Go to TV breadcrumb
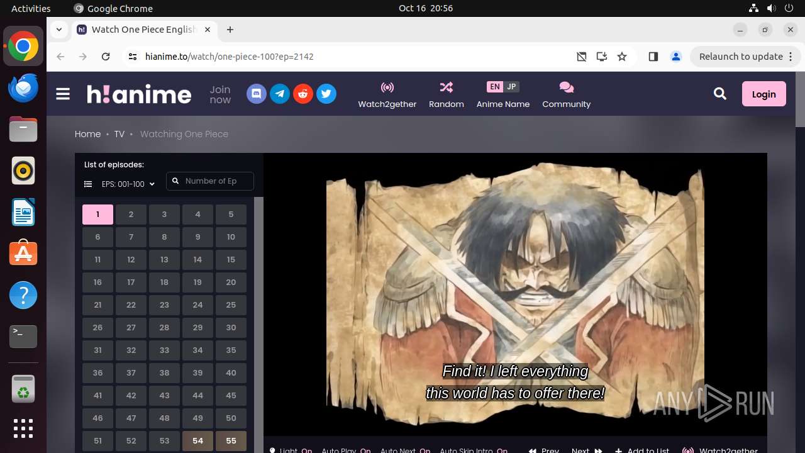Viewport: 805px width, 453px height. click(x=119, y=134)
